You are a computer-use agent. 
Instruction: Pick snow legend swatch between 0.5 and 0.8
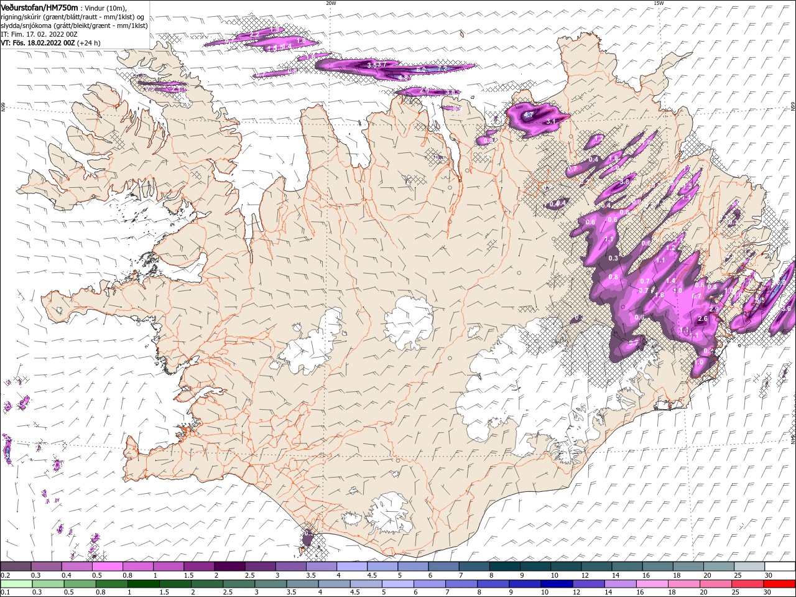[x=107, y=567]
